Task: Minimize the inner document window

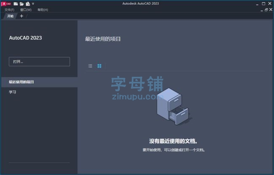Action: [262, 10]
